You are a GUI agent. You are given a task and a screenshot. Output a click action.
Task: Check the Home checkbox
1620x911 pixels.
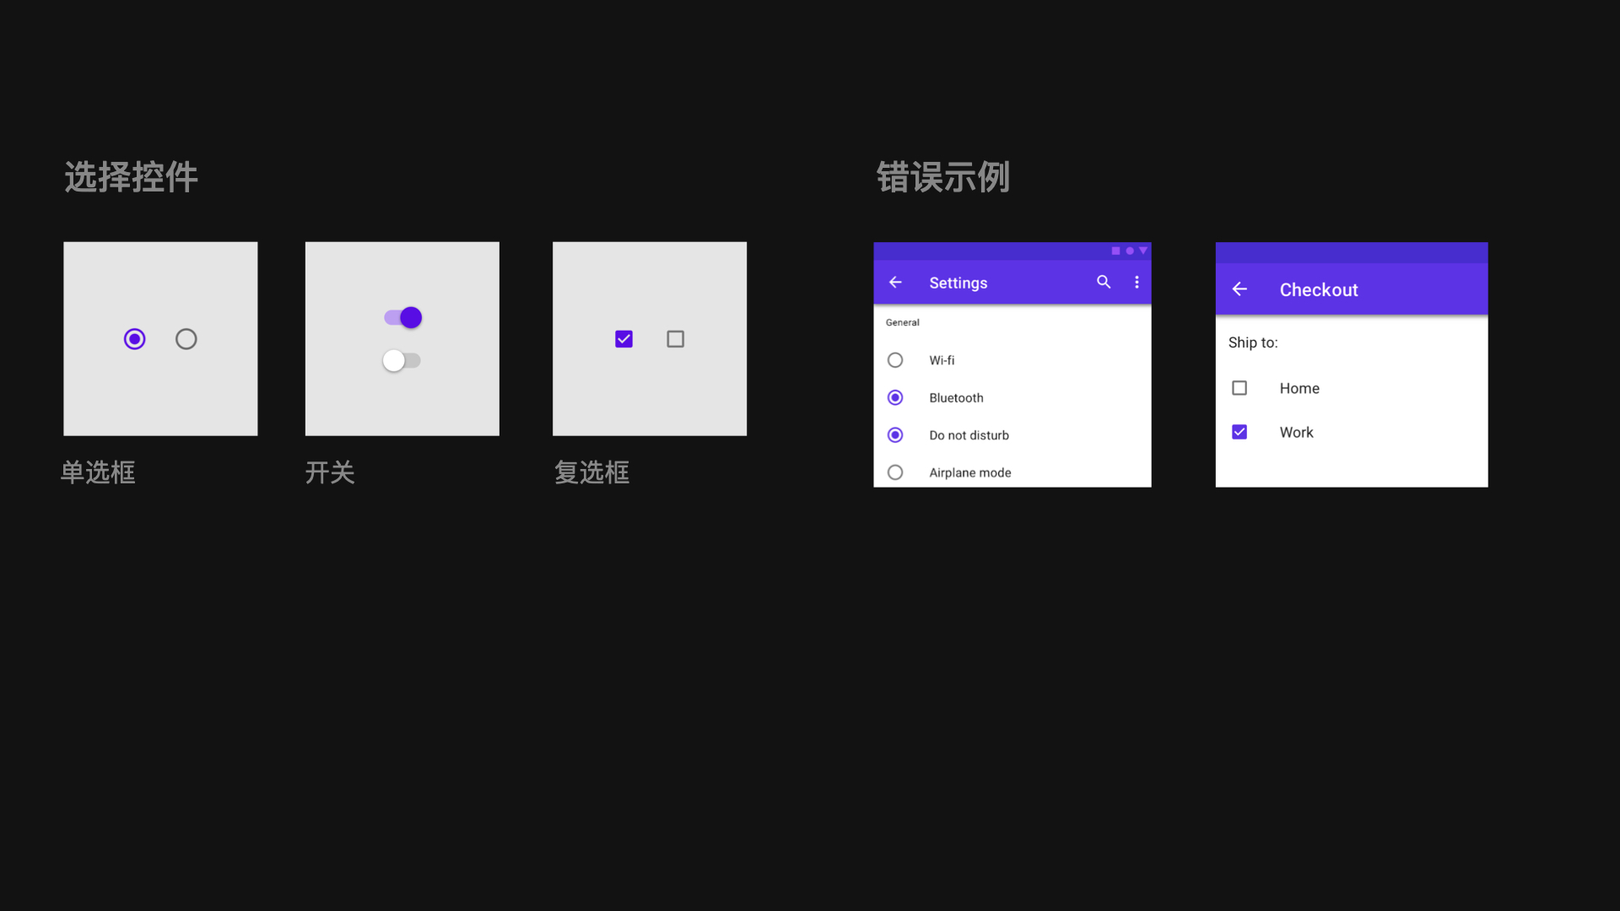pos(1239,388)
